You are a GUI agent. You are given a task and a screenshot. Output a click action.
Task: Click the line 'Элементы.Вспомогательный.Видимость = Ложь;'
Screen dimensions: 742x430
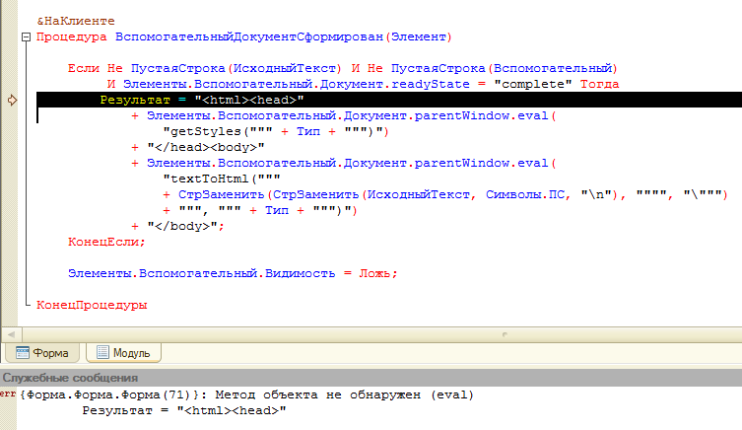click(233, 274)
